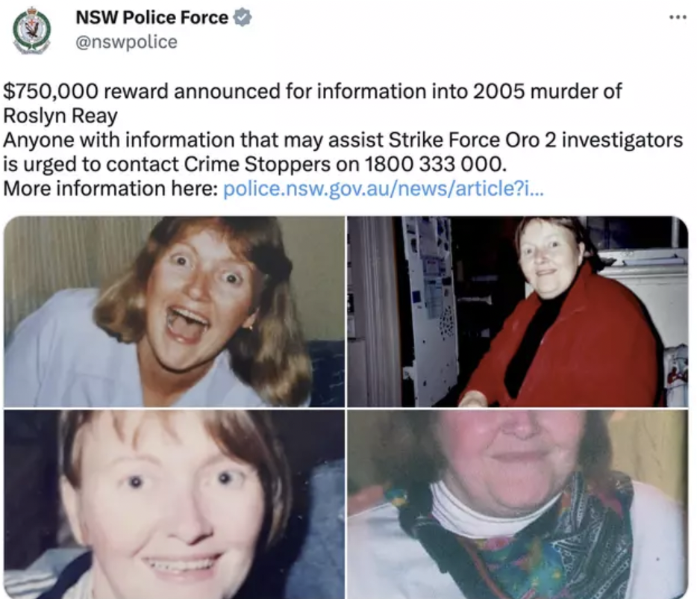Click the Crime Stoppers number 1800 333 000
Image resolution: width=697 pixels, height=599 pixels.
point(435,164)
